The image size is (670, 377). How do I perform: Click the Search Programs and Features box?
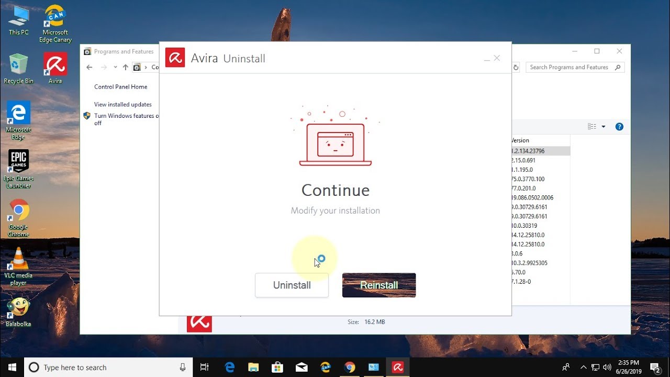click(x=575, y=67)
